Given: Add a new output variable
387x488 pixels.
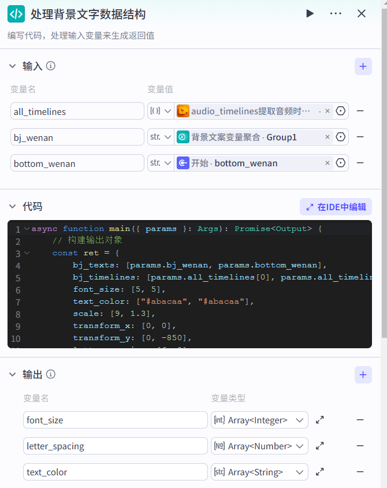Looking at the screenshot, I should [x=363, y=375].
